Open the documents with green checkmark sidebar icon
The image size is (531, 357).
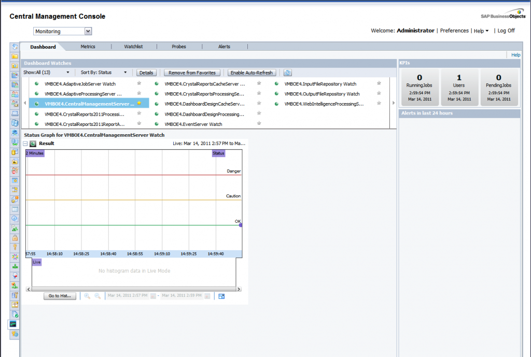tap(15, 315)
